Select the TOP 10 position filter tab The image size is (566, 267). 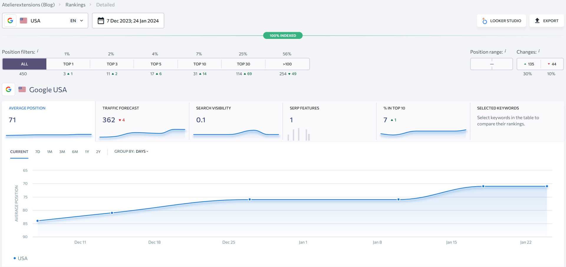[200, 64]
